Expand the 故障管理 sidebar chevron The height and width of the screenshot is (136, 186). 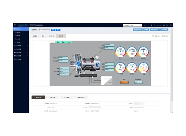[x=28, y=49]
